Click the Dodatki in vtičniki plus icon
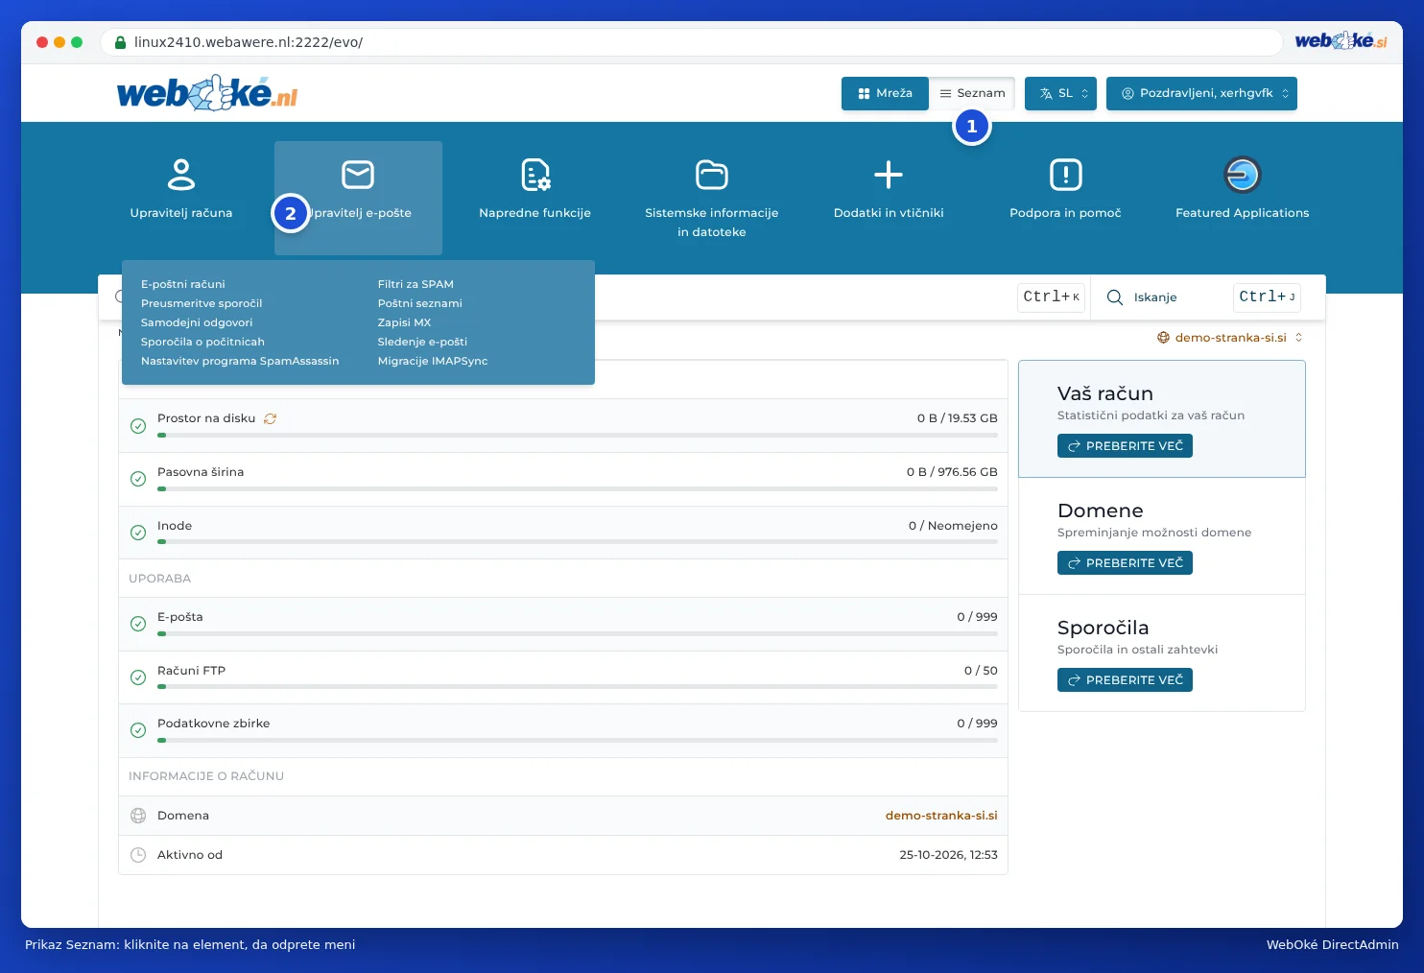Image resolution: width=1424 pixels, height=973 pixels. coord(889,175)
